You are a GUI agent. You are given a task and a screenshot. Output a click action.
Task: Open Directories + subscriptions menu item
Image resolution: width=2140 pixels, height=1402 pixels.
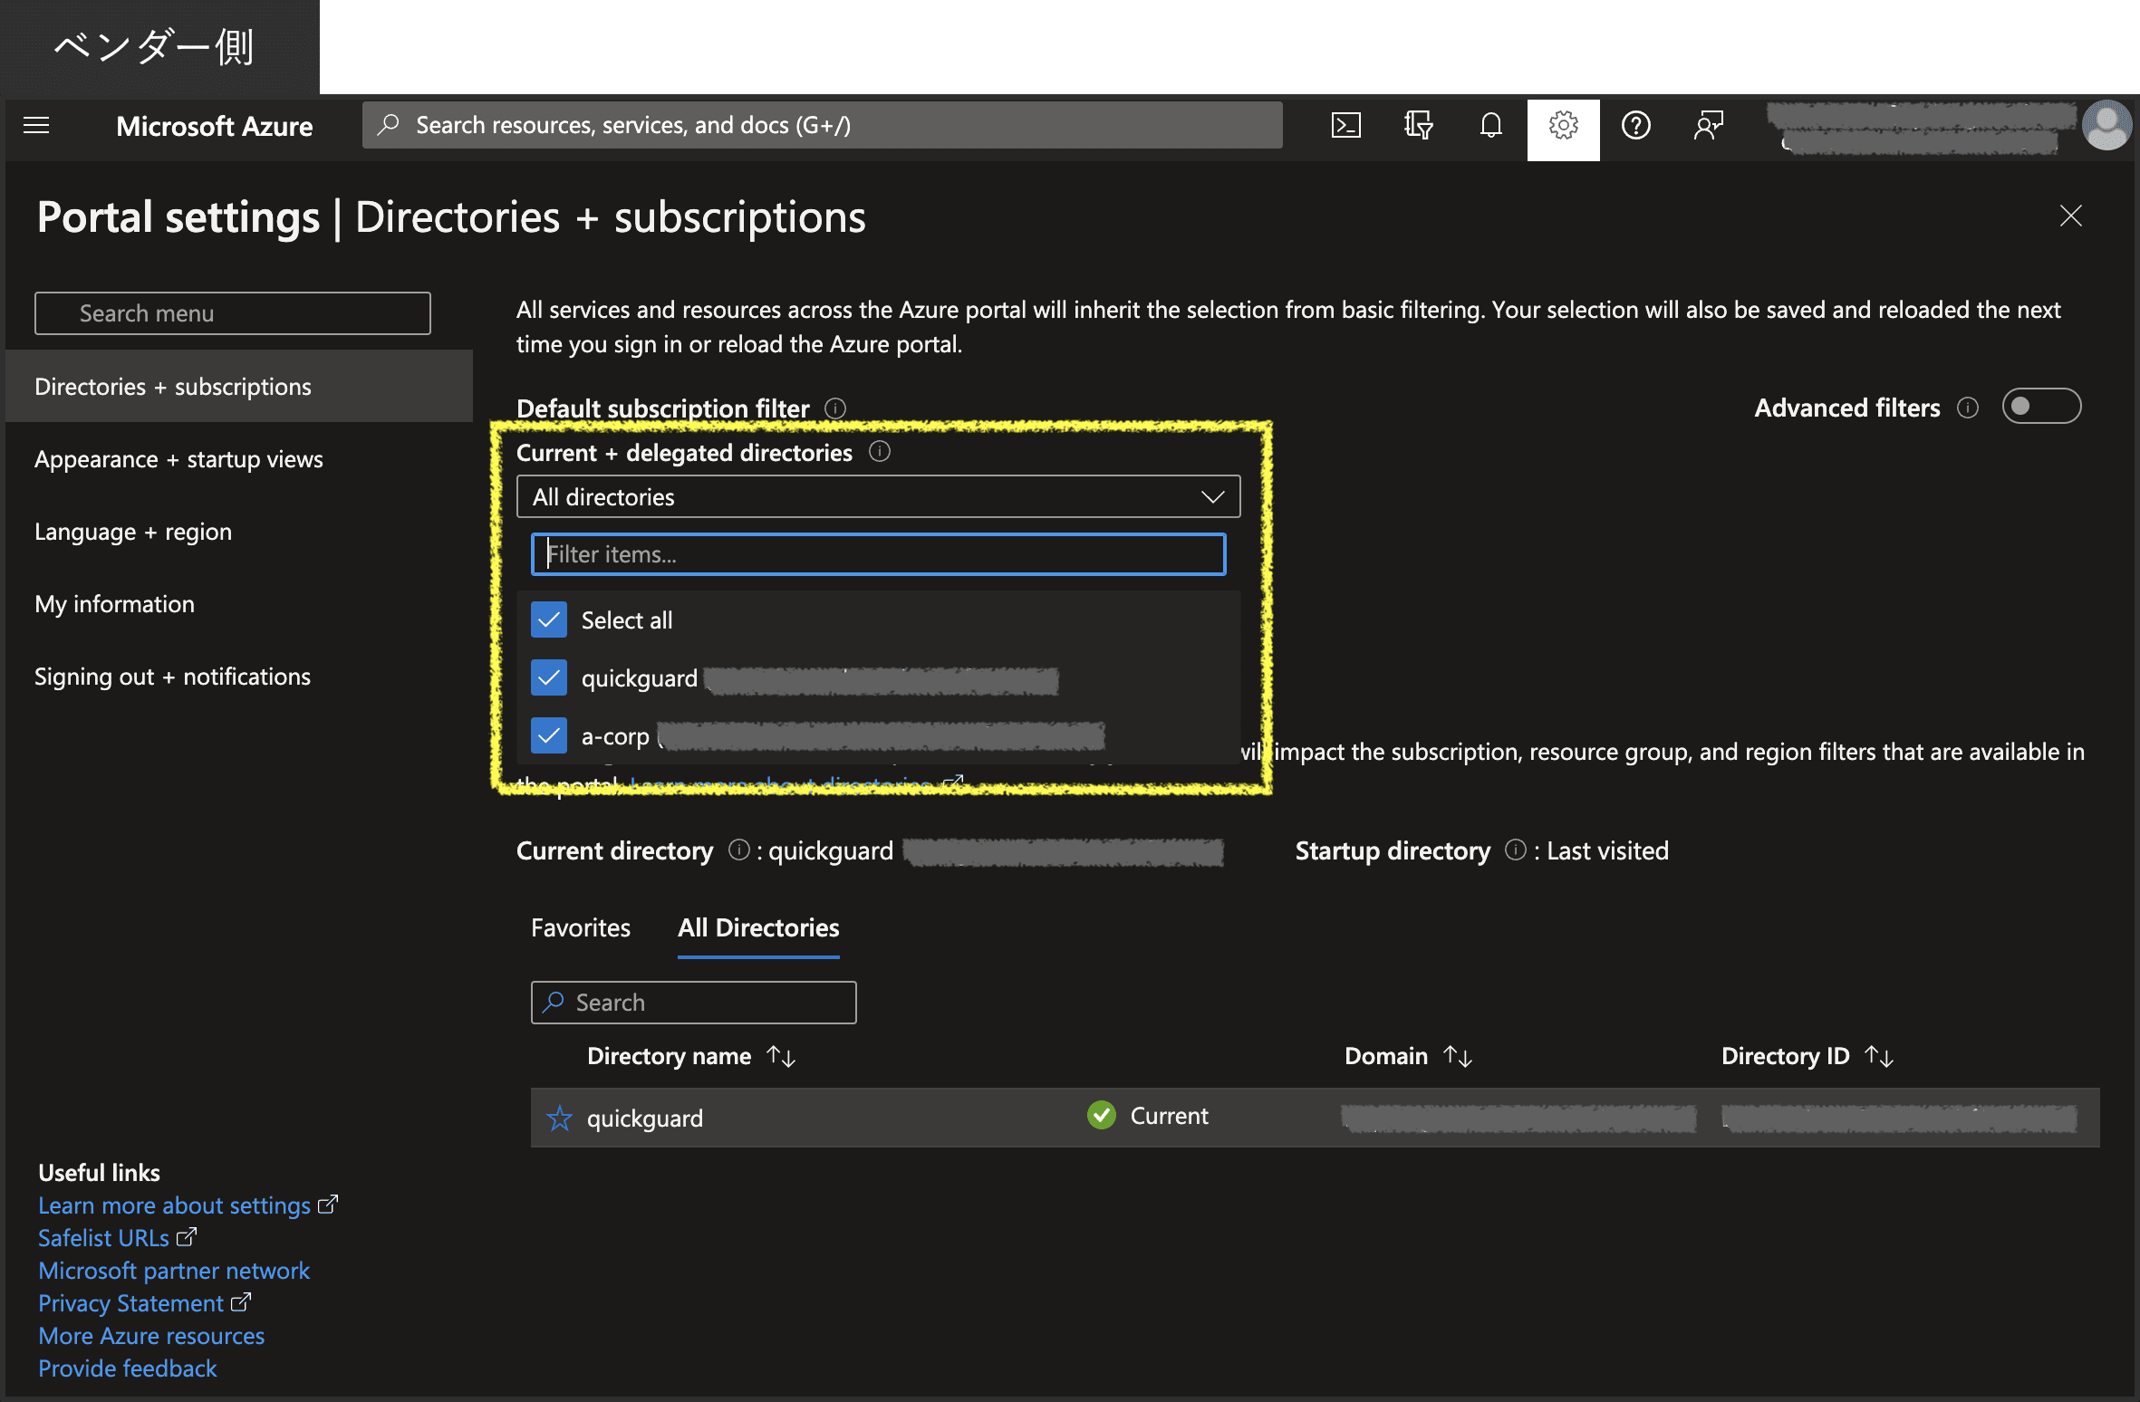click(239, 386)
